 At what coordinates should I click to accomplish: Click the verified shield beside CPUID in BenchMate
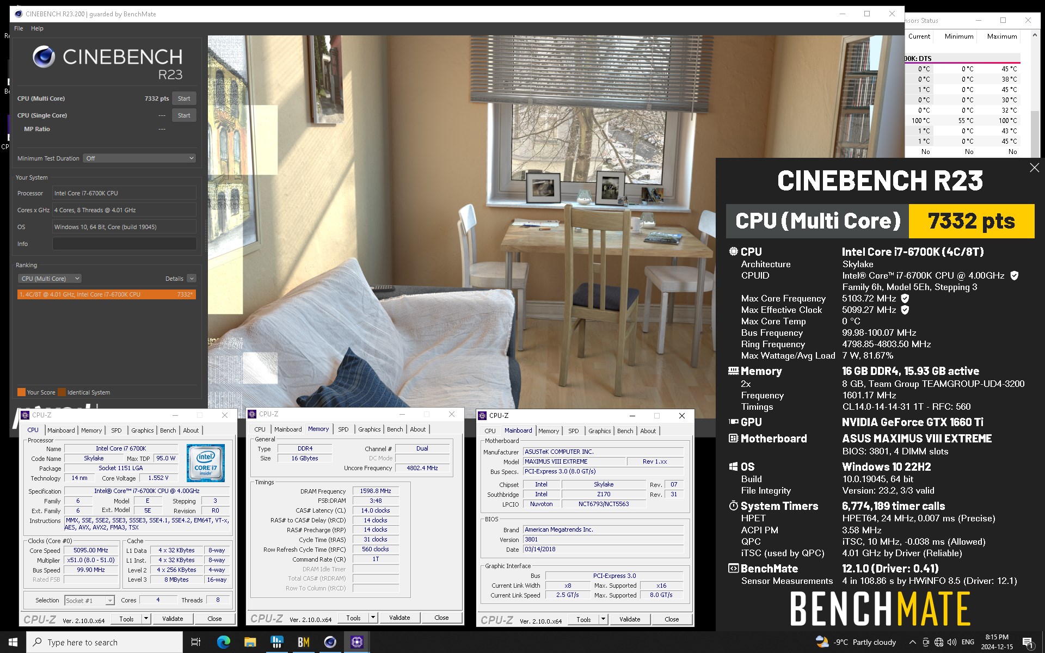pos(1015,275)
